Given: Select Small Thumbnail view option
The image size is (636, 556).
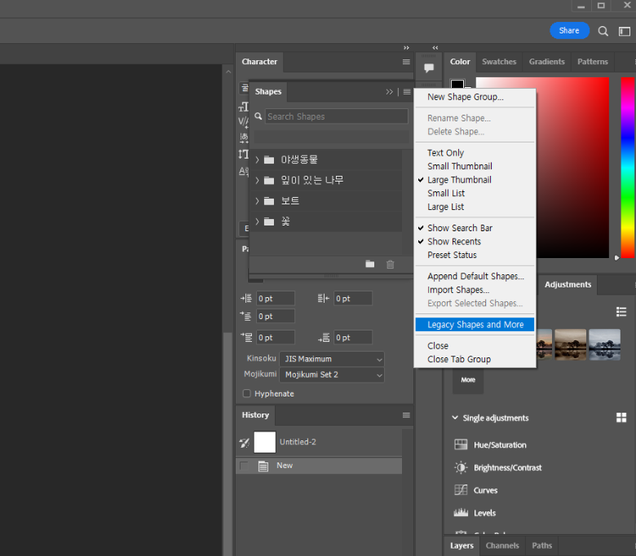Looking at the screenshot, I should tap(475, 166).
